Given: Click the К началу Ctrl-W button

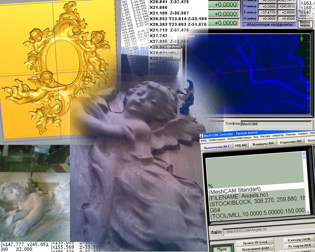Looking at the screenshot, I should (x=299, y=240).
